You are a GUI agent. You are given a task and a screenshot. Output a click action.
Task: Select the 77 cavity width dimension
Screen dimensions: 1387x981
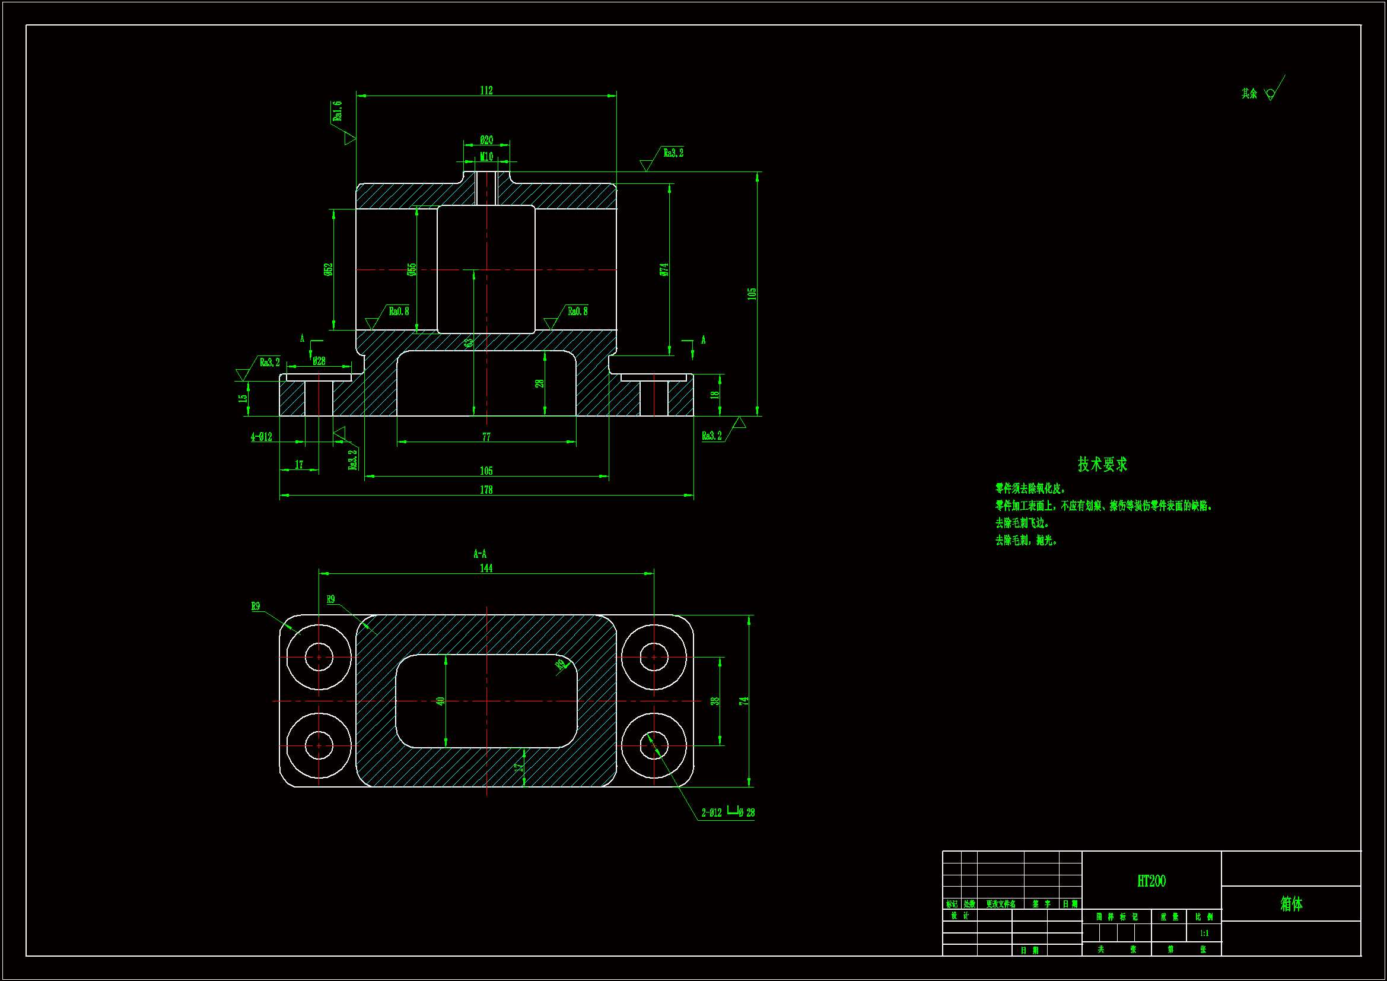click(486, 436)
